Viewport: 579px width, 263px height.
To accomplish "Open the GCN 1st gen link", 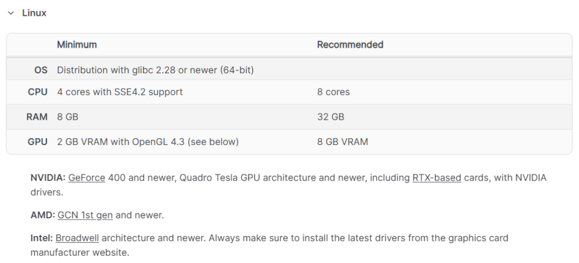I will point(85,215).
